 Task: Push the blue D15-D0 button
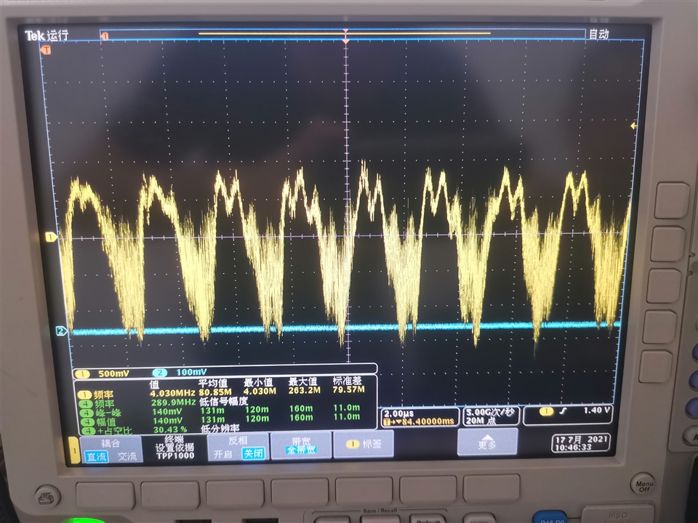coord(551,517)
